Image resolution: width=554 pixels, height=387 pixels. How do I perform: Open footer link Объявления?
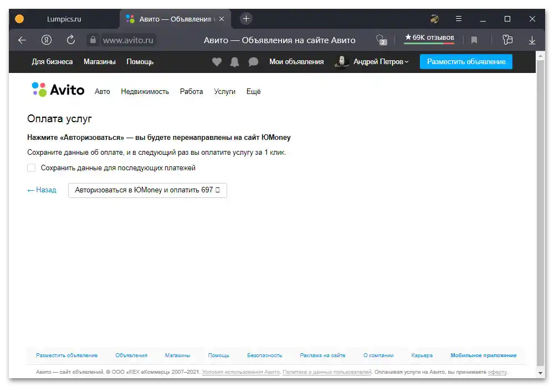coord(131,355)
